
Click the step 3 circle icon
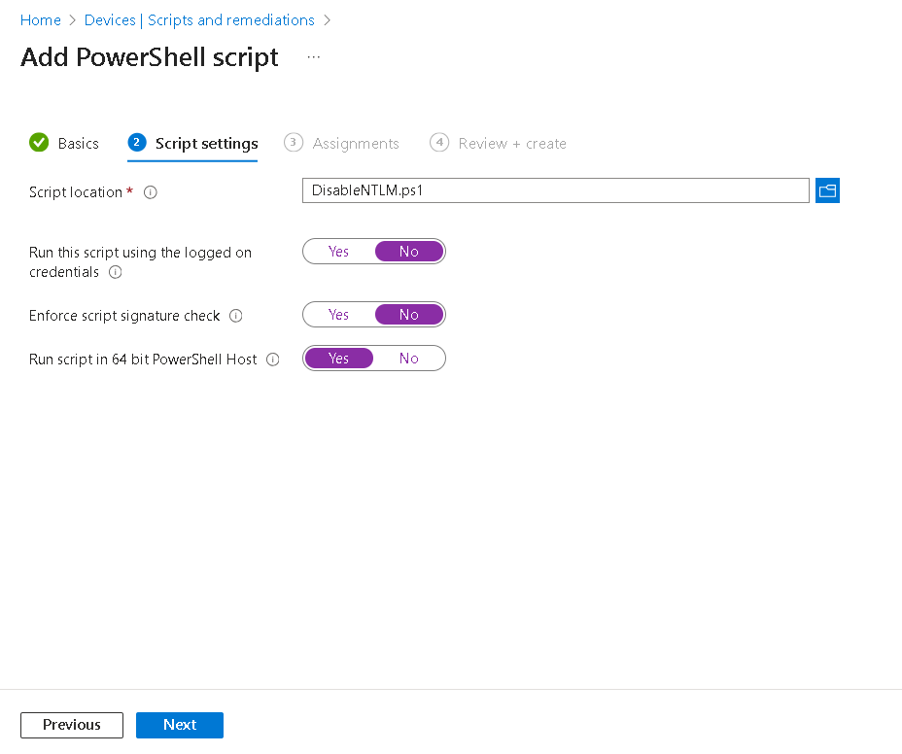click(294, 142)
